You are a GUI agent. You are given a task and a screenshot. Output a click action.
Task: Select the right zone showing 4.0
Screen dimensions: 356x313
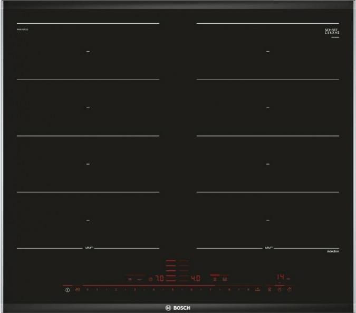(x=195, y=278)
